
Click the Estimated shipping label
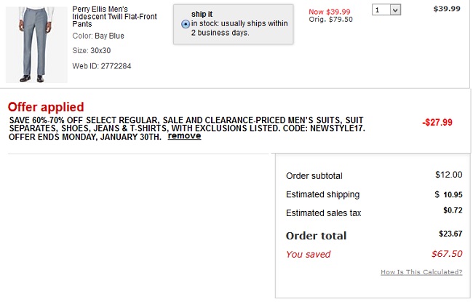point(323,194)
